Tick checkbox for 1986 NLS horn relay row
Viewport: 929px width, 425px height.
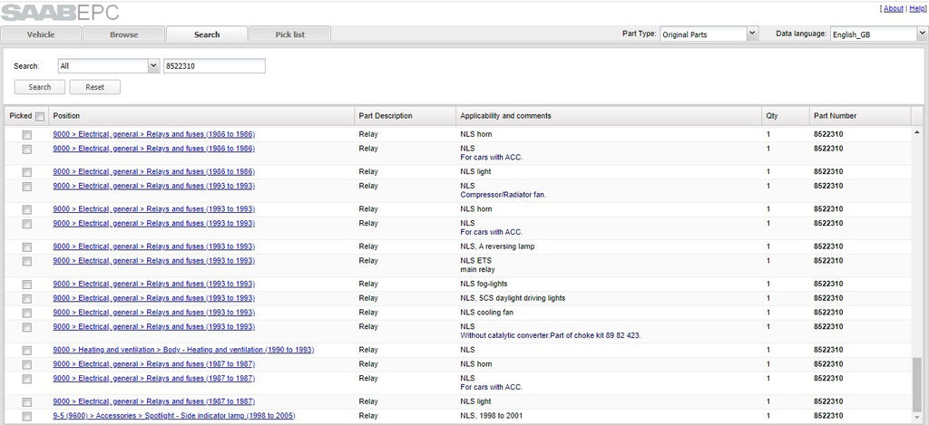[x=26, y=135]
